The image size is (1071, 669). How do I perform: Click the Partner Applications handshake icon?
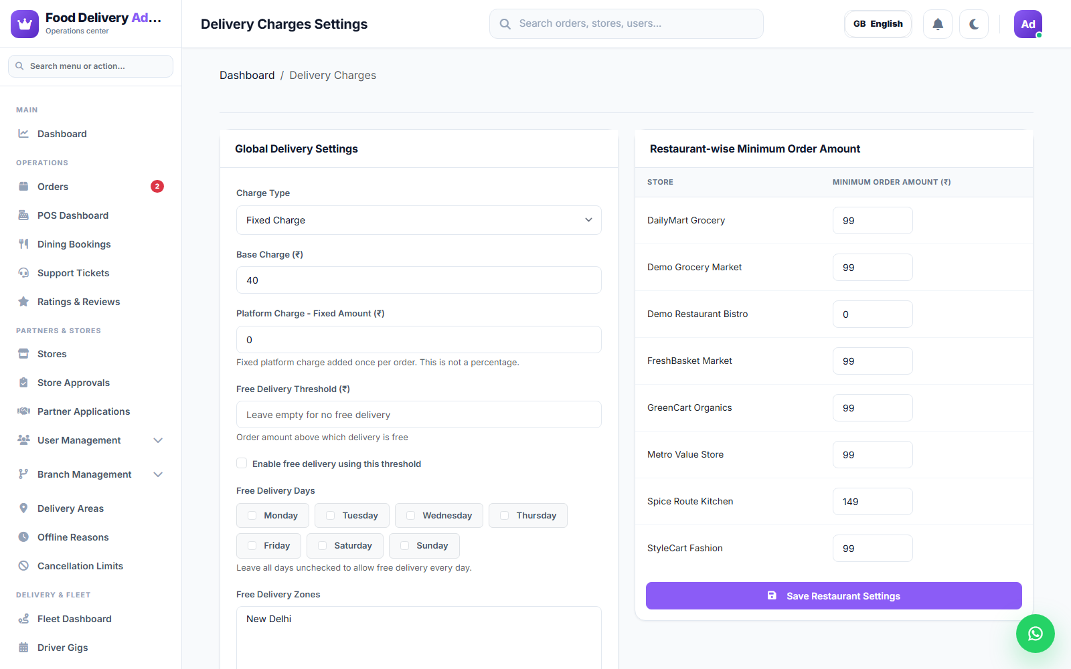pyautogui.click(x=23, y=411)
